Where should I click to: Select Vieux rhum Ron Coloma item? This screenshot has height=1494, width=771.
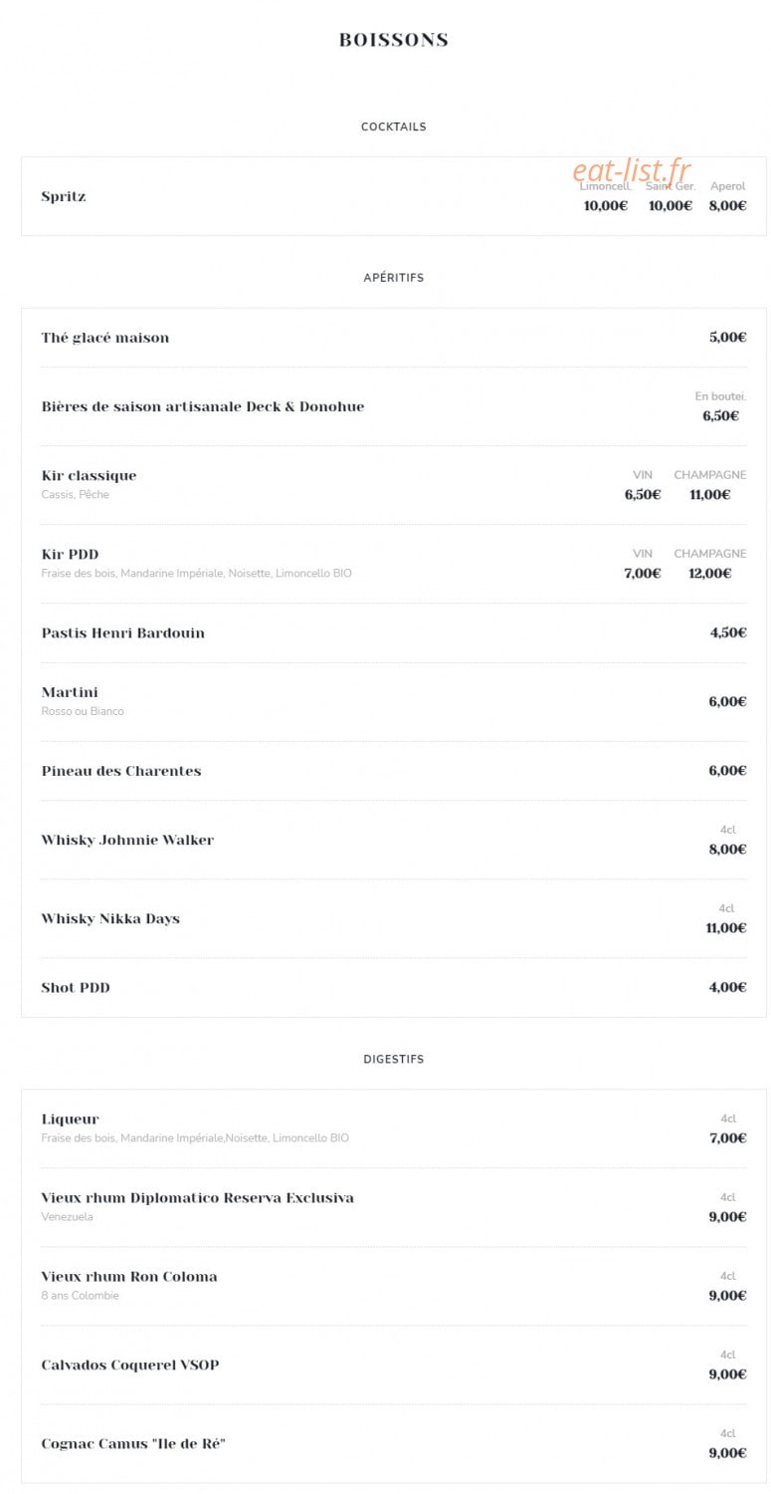click(129, 1277)
